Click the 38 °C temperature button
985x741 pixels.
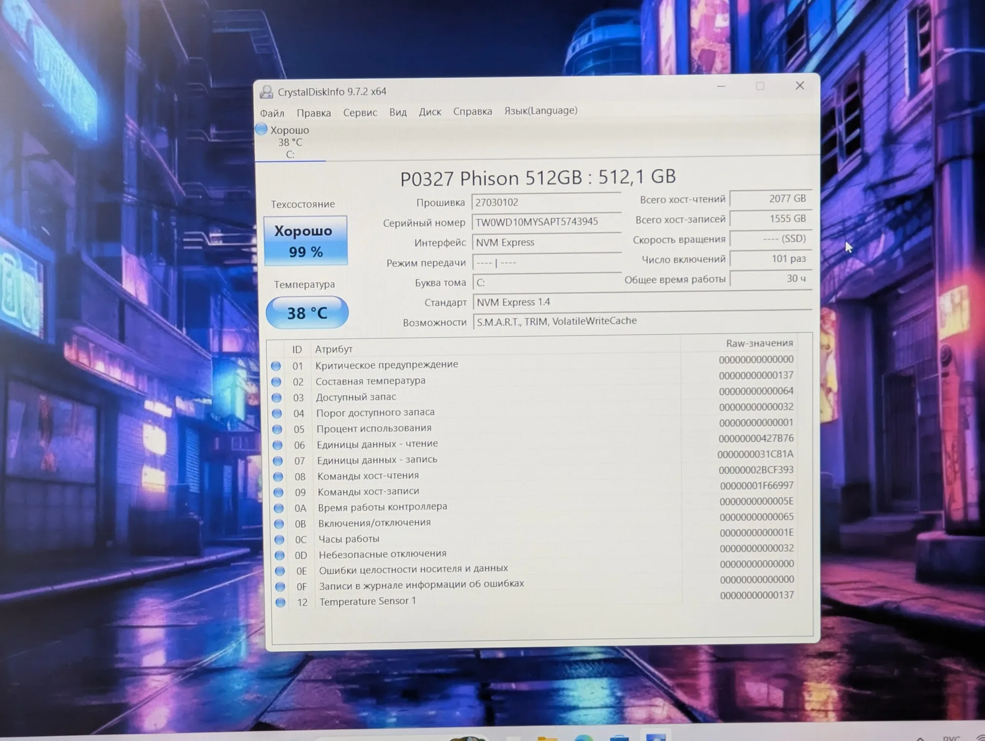tap(307, 313)
